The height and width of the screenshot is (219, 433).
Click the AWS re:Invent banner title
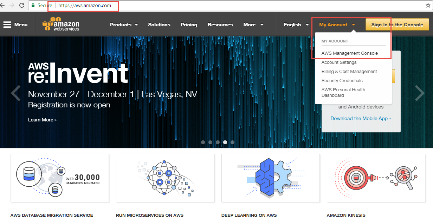click(78, 73)
